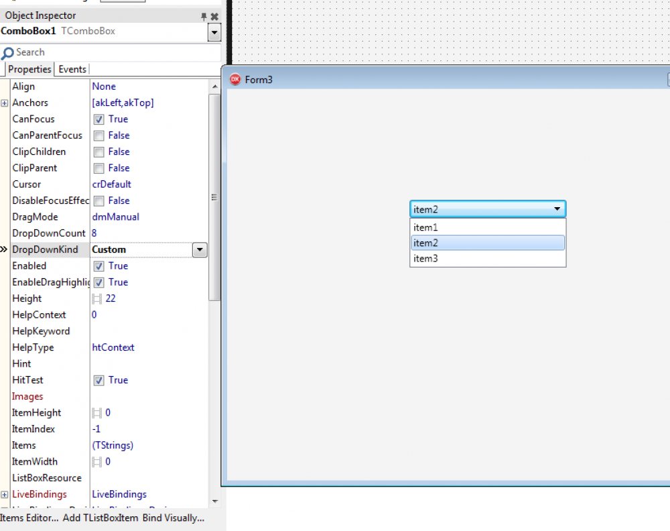Image resolution: width=670 pixels, height=531 pixels.
Task: Click the HelpType value htContext
Action: tap(113, 347)
